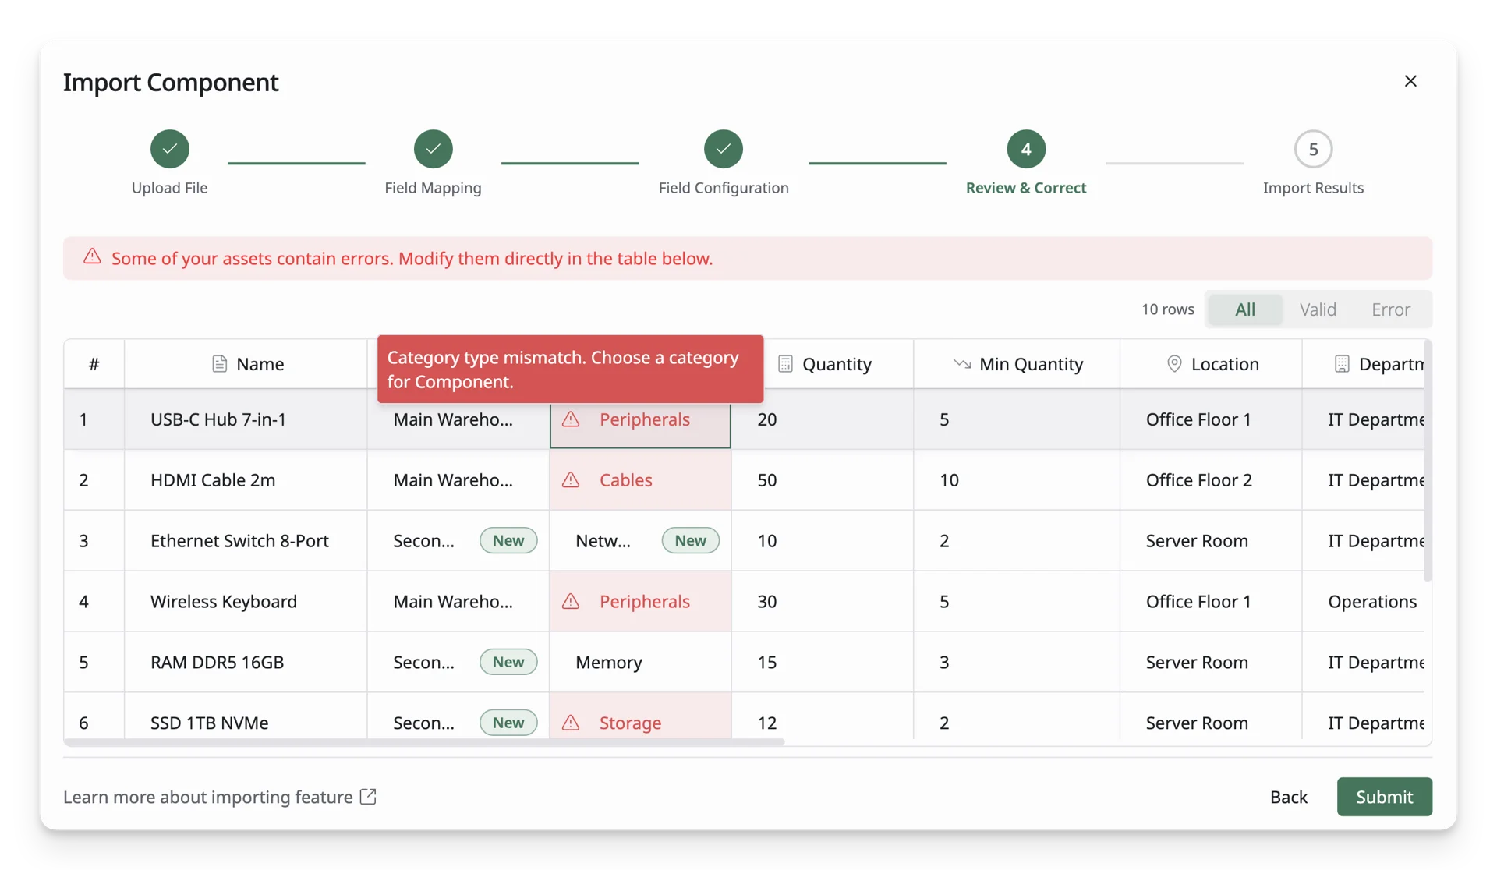1497x870 pixels.
Task: Click New badge beside Netw... category
Action: click(x=690, y=541)
